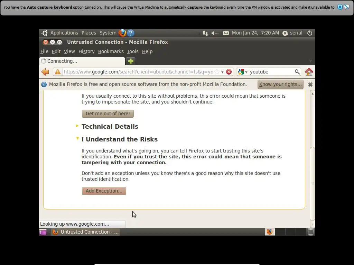Click the search magnifier icon
The width and height of the screenshot is (354, 265).
click(x=297, y=72)
